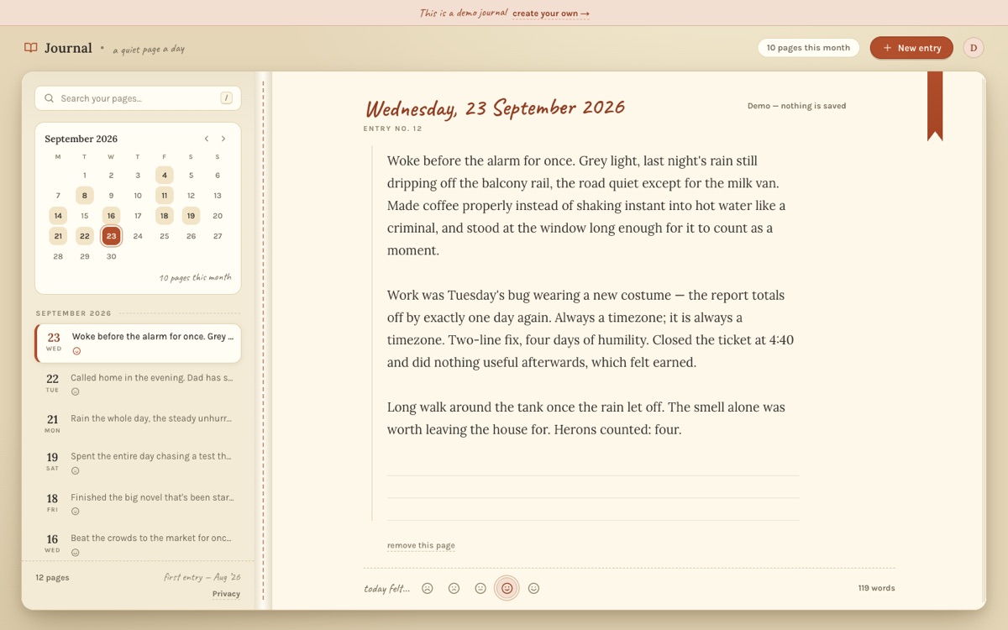Select September 16 in calendar
This screenshot has height=630, width=1008.
pos(111,216)
